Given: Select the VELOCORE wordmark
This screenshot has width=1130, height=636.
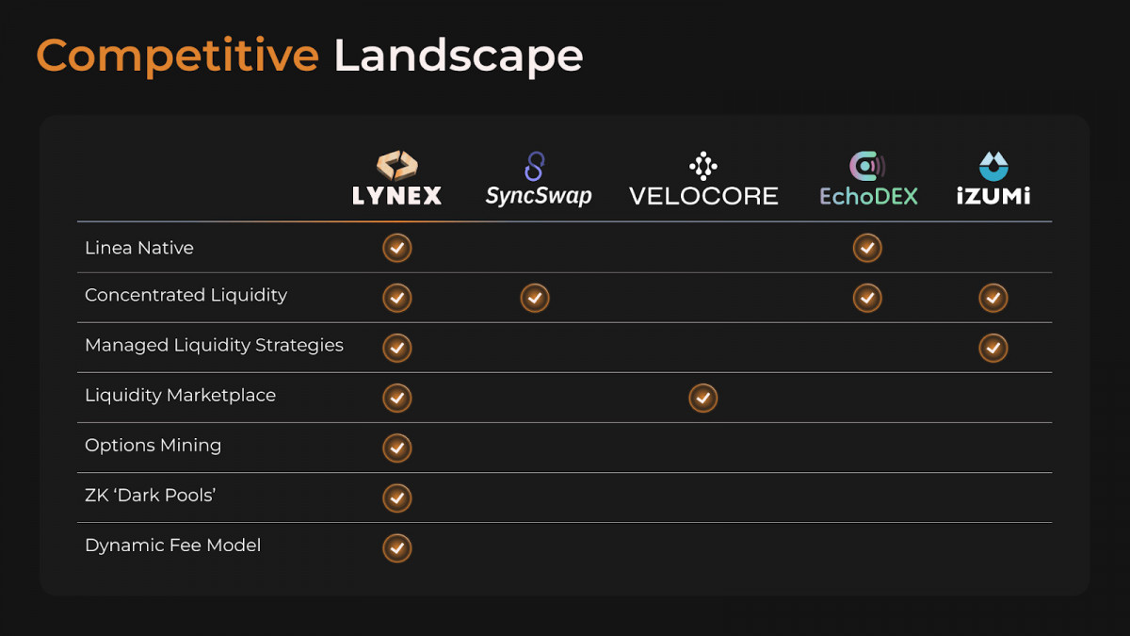Looking at the screenshot, I should (x=703, y=196).
